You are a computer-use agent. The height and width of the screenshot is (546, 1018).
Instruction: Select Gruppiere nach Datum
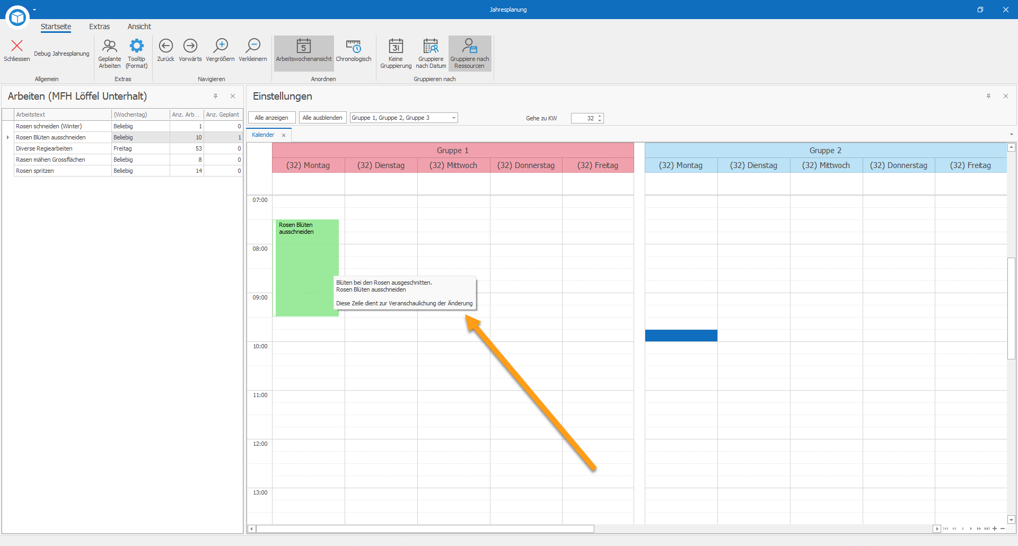pos(431,54)
